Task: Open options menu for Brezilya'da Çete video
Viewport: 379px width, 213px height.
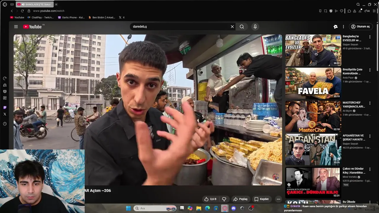Action: (x=370, y=70)
